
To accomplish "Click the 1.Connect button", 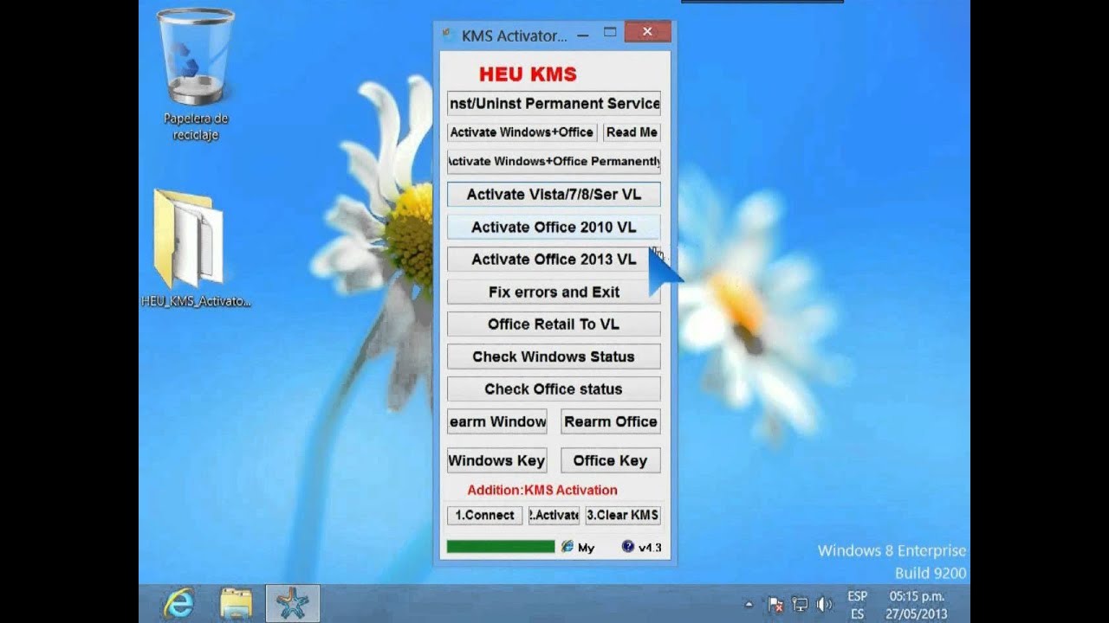I will (x=485, y=515).
